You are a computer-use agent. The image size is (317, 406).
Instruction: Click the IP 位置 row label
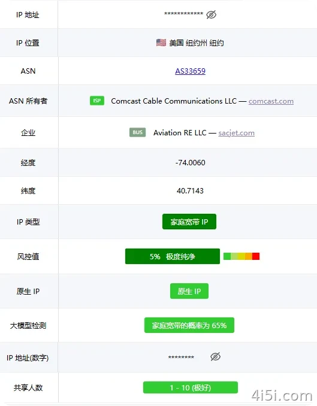tap(28, 43)
